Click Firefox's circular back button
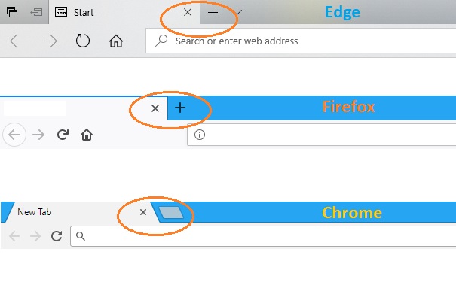456x285 pixels. [14, 135]
